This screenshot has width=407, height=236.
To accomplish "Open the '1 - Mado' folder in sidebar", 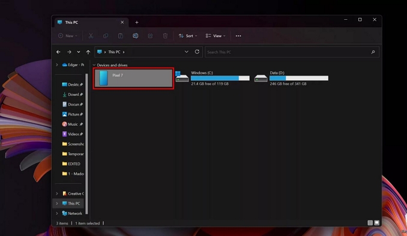I will pyautogui.click(x=73, y=174).
